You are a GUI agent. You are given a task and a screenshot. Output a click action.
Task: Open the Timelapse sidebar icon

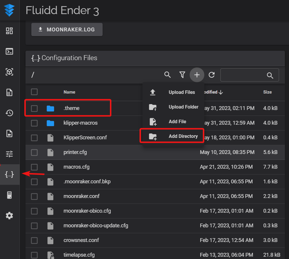(9, 133)
